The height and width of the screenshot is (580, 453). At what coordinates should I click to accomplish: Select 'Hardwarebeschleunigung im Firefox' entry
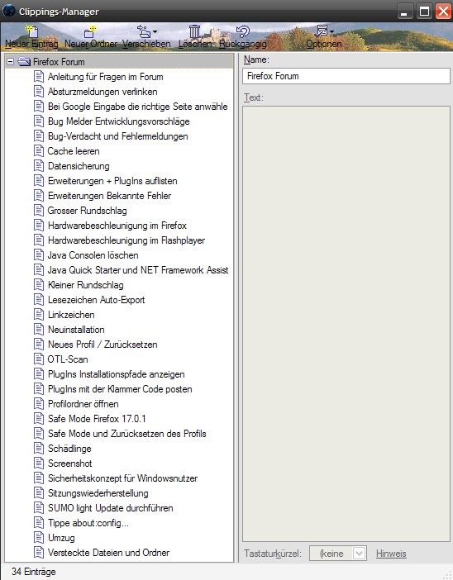tap(117, 226)
